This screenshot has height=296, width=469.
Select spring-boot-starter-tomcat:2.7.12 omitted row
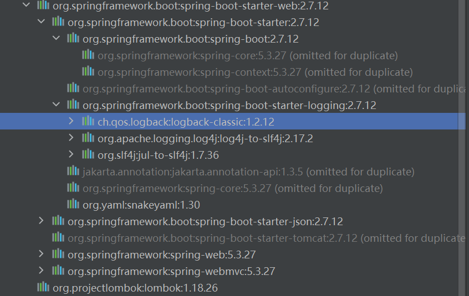[x=233, y=238]
